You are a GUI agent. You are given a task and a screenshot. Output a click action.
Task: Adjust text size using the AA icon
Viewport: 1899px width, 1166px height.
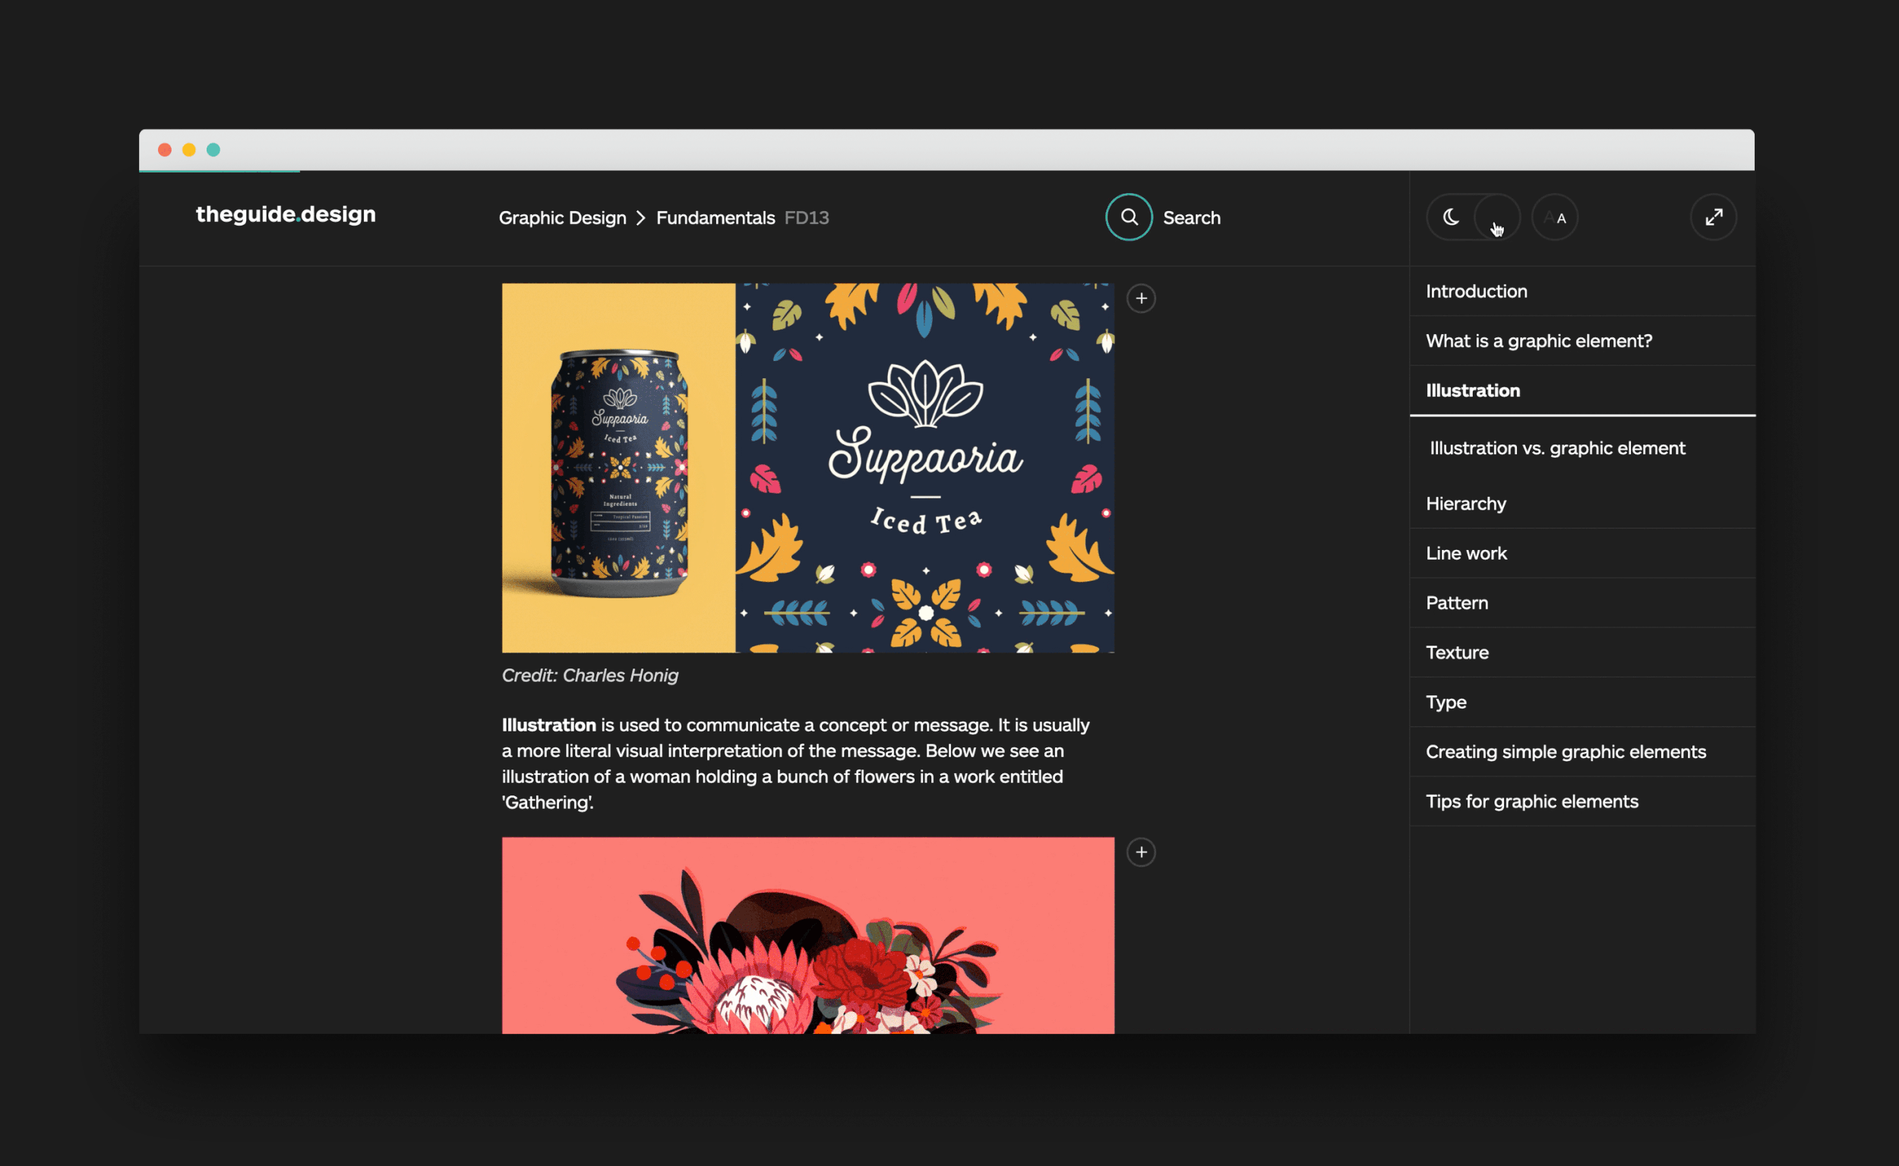click(1554, 216)
